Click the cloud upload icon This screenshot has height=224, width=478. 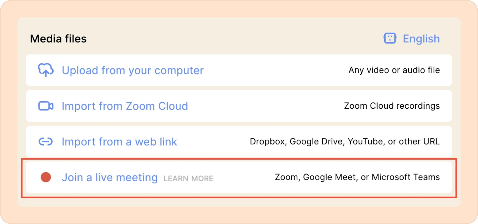point(46,70)
